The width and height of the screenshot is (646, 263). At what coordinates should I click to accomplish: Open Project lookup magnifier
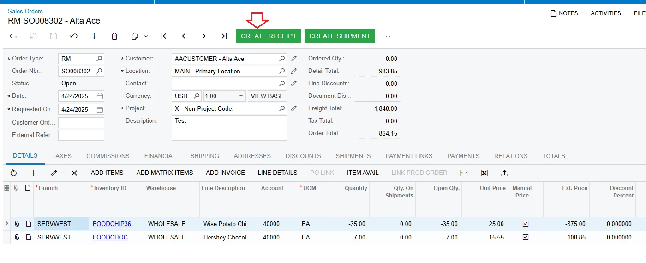pyautogui.click(x=282, y=108)
